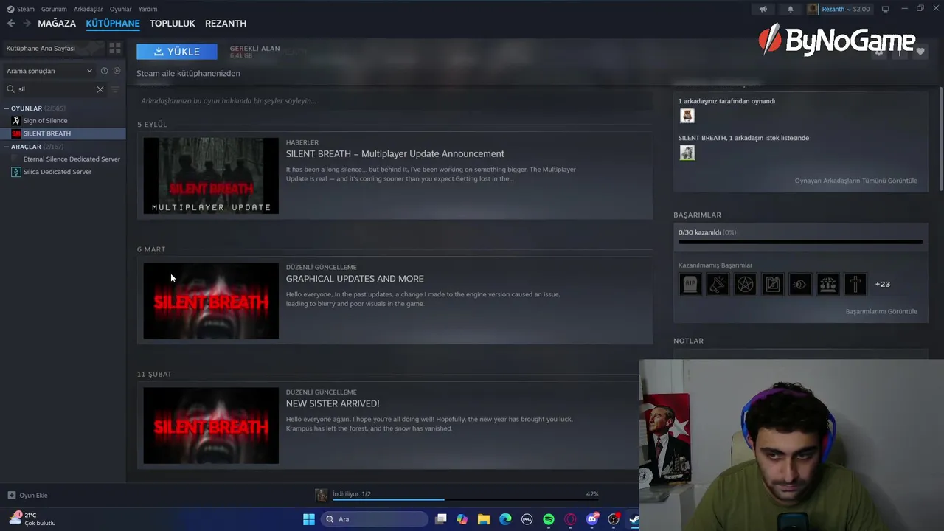944x531 pixels.
Task: Open GRAPHICAL UPDATES AND MORE post
Action: [x=355, y=278]
